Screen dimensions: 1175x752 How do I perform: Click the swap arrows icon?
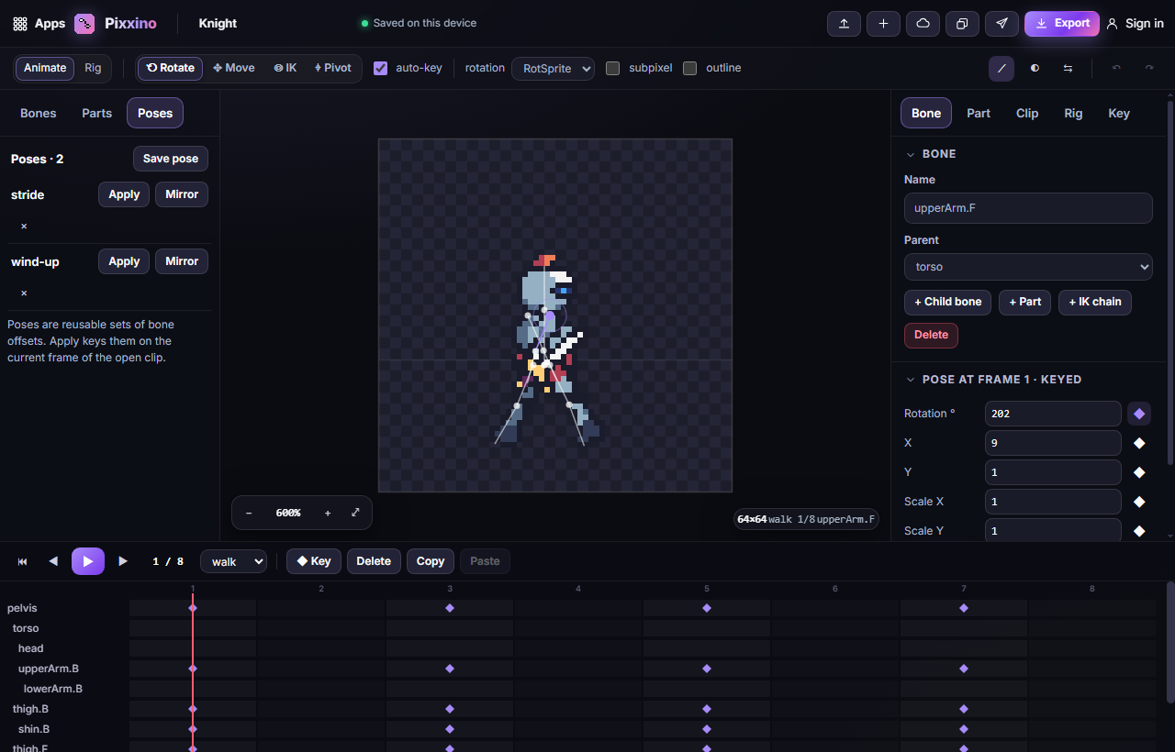pos(1068,68)
